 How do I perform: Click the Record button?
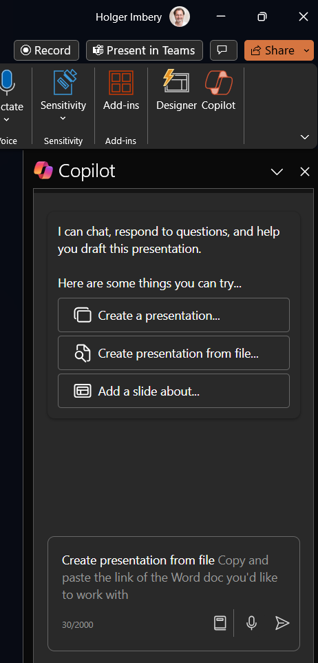(46, 50)
